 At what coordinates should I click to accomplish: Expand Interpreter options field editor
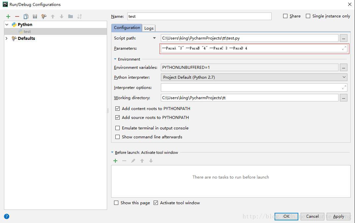click(344, 87)
